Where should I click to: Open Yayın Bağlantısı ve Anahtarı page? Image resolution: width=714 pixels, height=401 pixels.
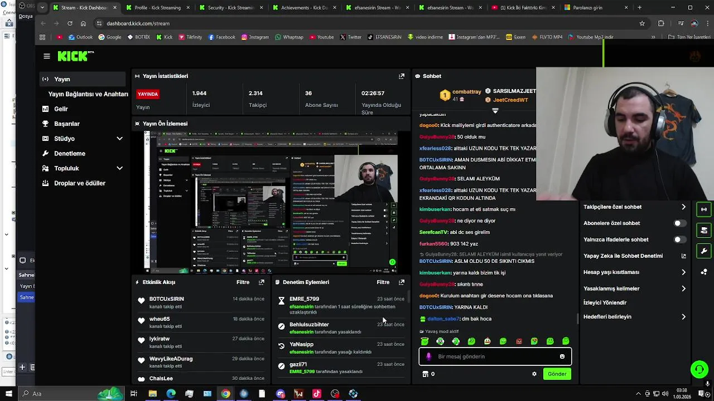pyautogui.click(x=88, y=94)
